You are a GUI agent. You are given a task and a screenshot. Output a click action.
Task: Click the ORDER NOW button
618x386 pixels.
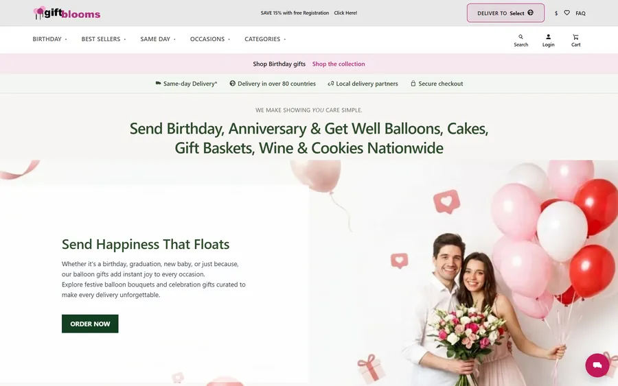90,324
